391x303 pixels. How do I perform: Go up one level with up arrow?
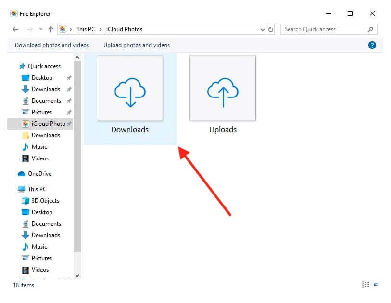click(51, 29)
